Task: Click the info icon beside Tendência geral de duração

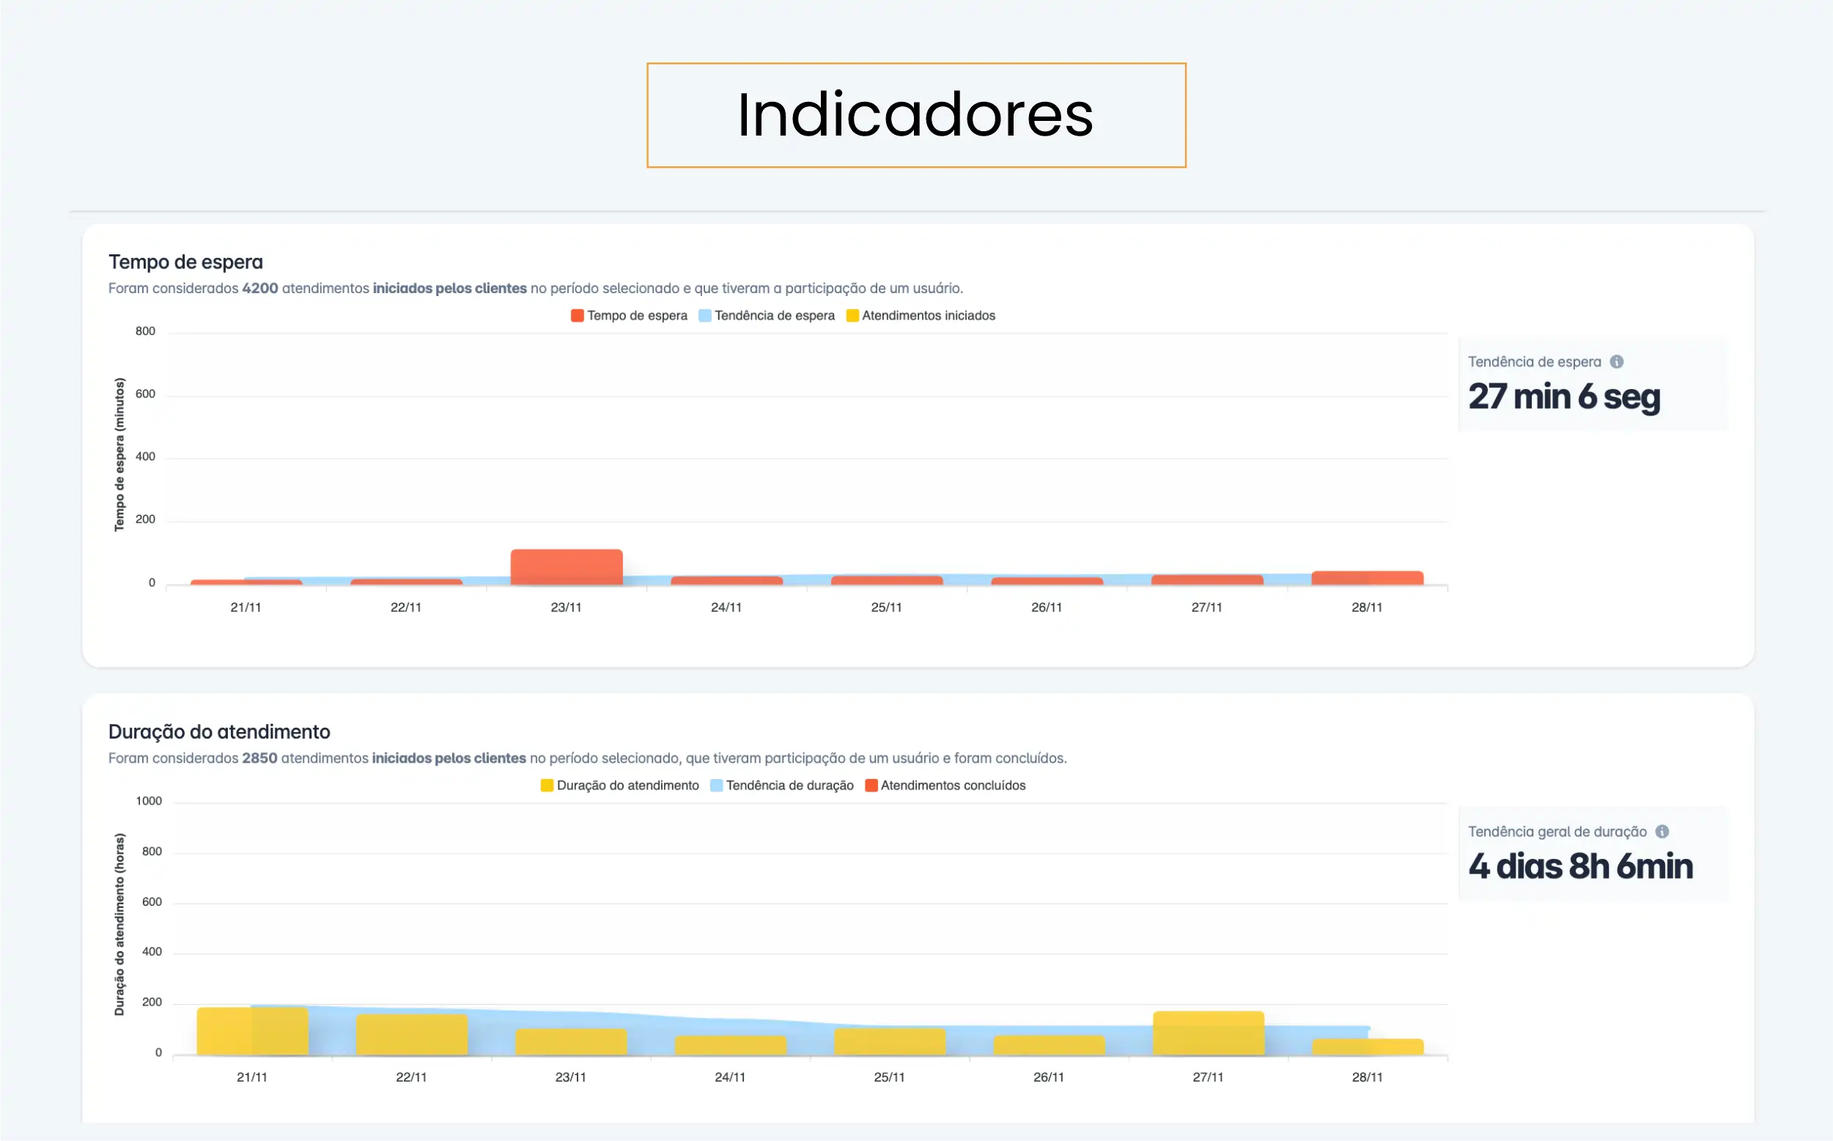Action: 1661,831
